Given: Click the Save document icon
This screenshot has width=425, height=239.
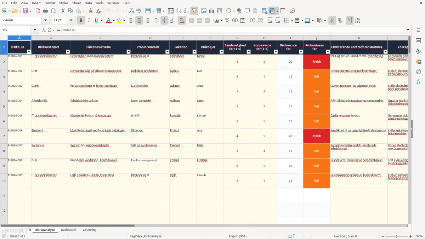Looking at the screenshot, I should (x=25, y=11).
